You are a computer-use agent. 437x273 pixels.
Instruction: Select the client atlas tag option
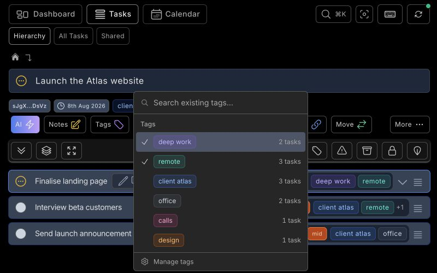tap(221, 181)
